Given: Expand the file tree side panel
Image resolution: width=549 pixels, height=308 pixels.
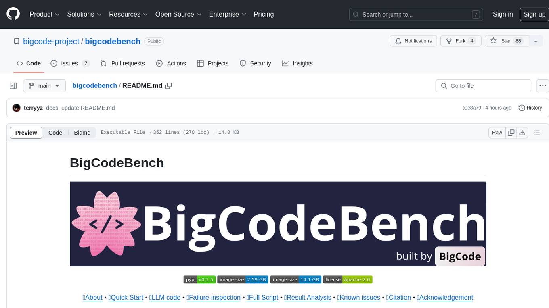Looking at the screenshot, I should coord(13,86).
